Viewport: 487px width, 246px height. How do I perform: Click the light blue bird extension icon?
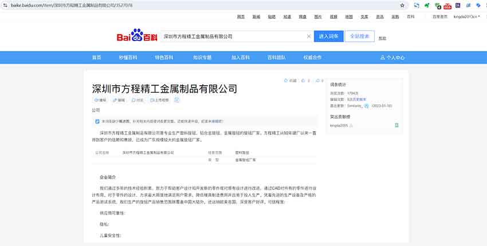tap(468, 5)
